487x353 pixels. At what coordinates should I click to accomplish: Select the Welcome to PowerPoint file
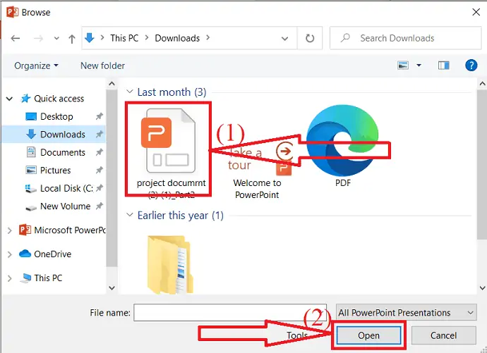pos(257,171)
